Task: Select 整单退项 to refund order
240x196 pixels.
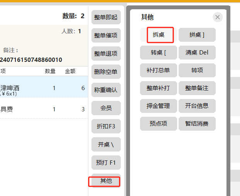Action: point(106,53)
